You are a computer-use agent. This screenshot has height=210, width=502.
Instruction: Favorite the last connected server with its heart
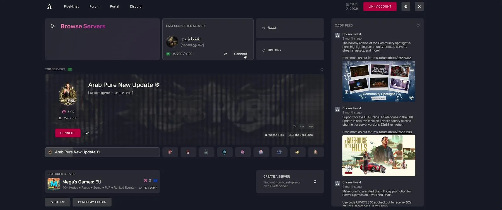[225, 54]
